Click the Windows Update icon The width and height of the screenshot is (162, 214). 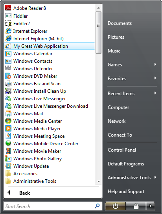(8, 166)
